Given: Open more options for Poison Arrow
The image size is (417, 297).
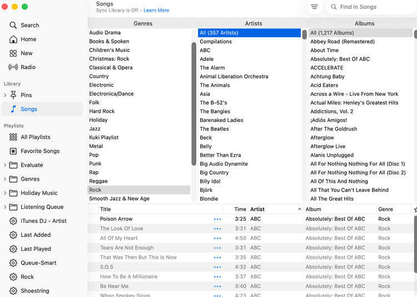Looking at the screenshot, I should pyautogui.click(x=217, y=219).
